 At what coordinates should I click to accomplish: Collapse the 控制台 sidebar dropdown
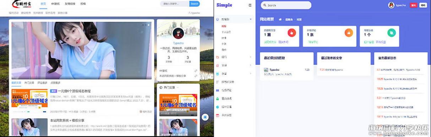coord(234,19)
